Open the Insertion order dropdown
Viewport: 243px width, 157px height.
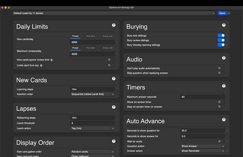click(x=93, y=94)
